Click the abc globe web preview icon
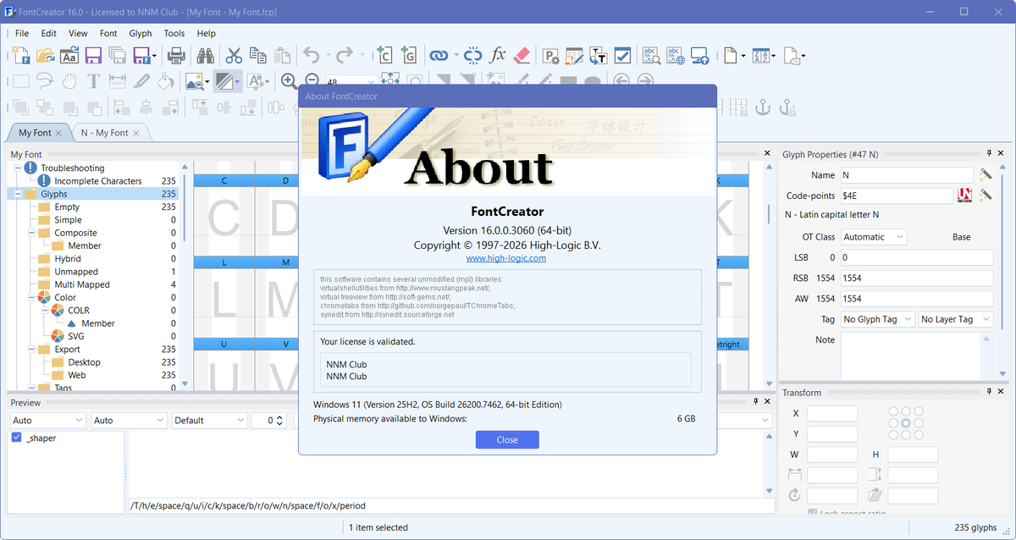The height and width of the screenshot is (540, 1016). tap(676, 56)
